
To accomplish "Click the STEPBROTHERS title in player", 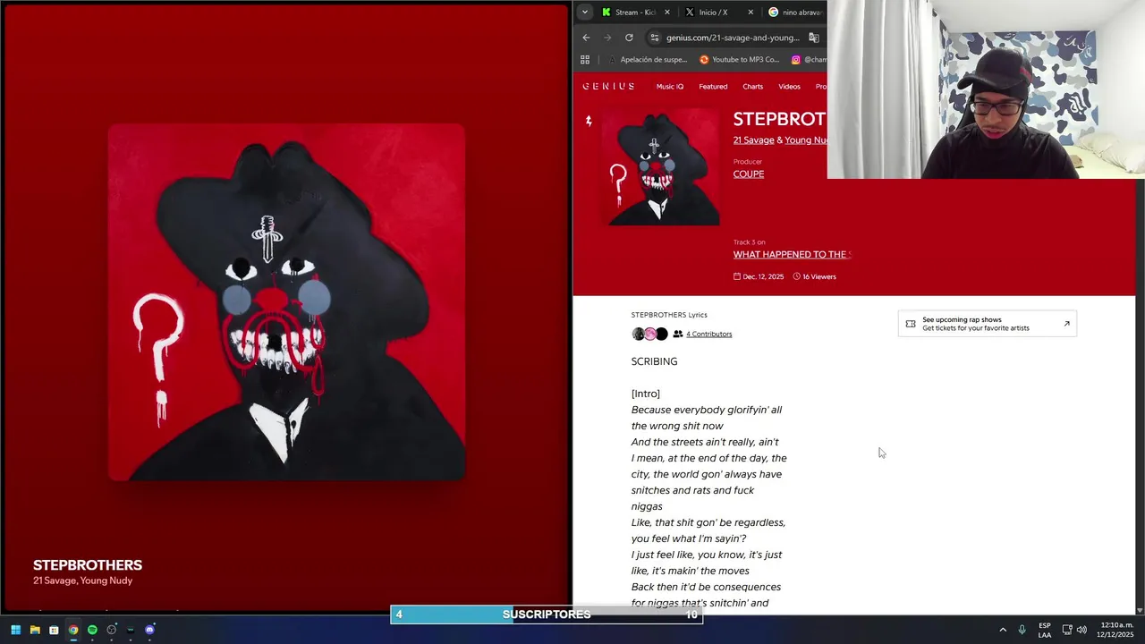I will tap(88, 565).
